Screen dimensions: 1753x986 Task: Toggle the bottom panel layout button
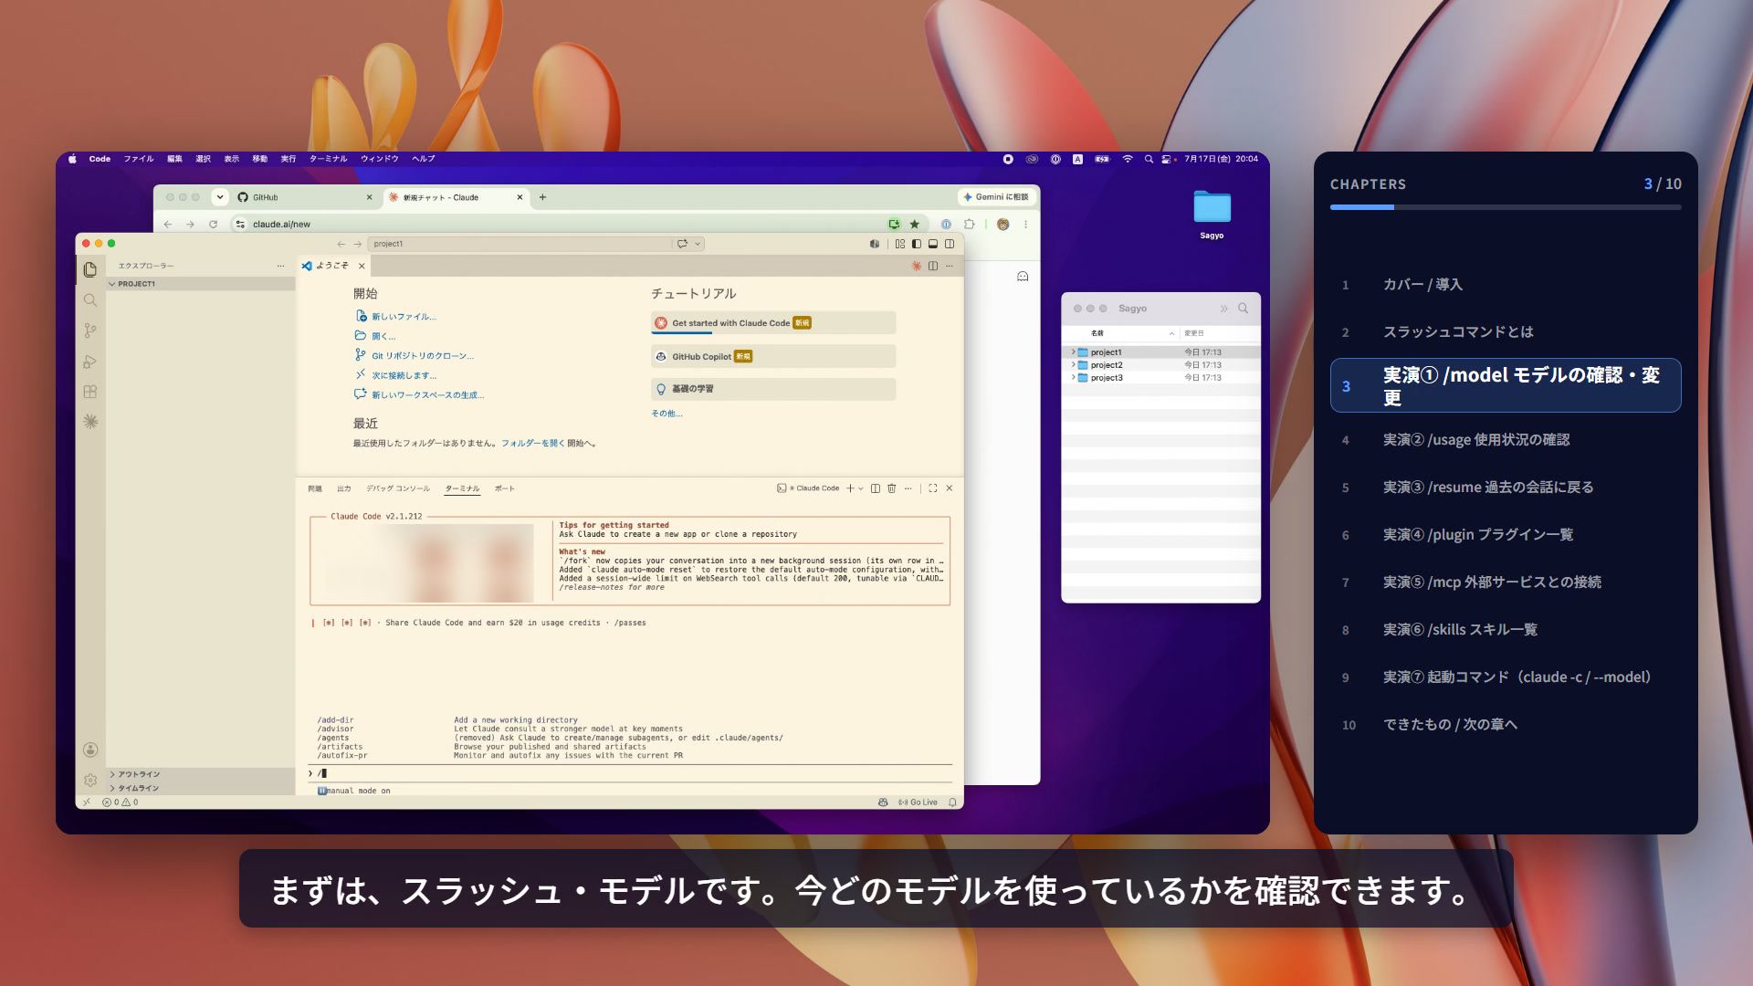[932, 244]
